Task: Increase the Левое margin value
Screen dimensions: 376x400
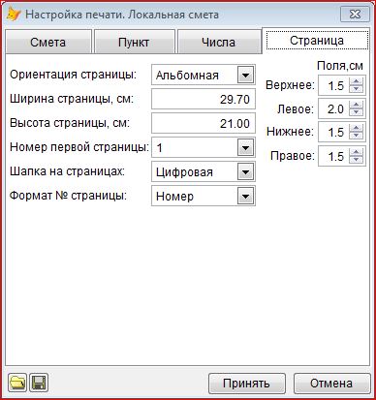Action: (356, 105)
